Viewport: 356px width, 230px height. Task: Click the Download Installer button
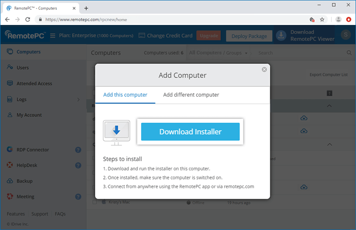point(190,131)
